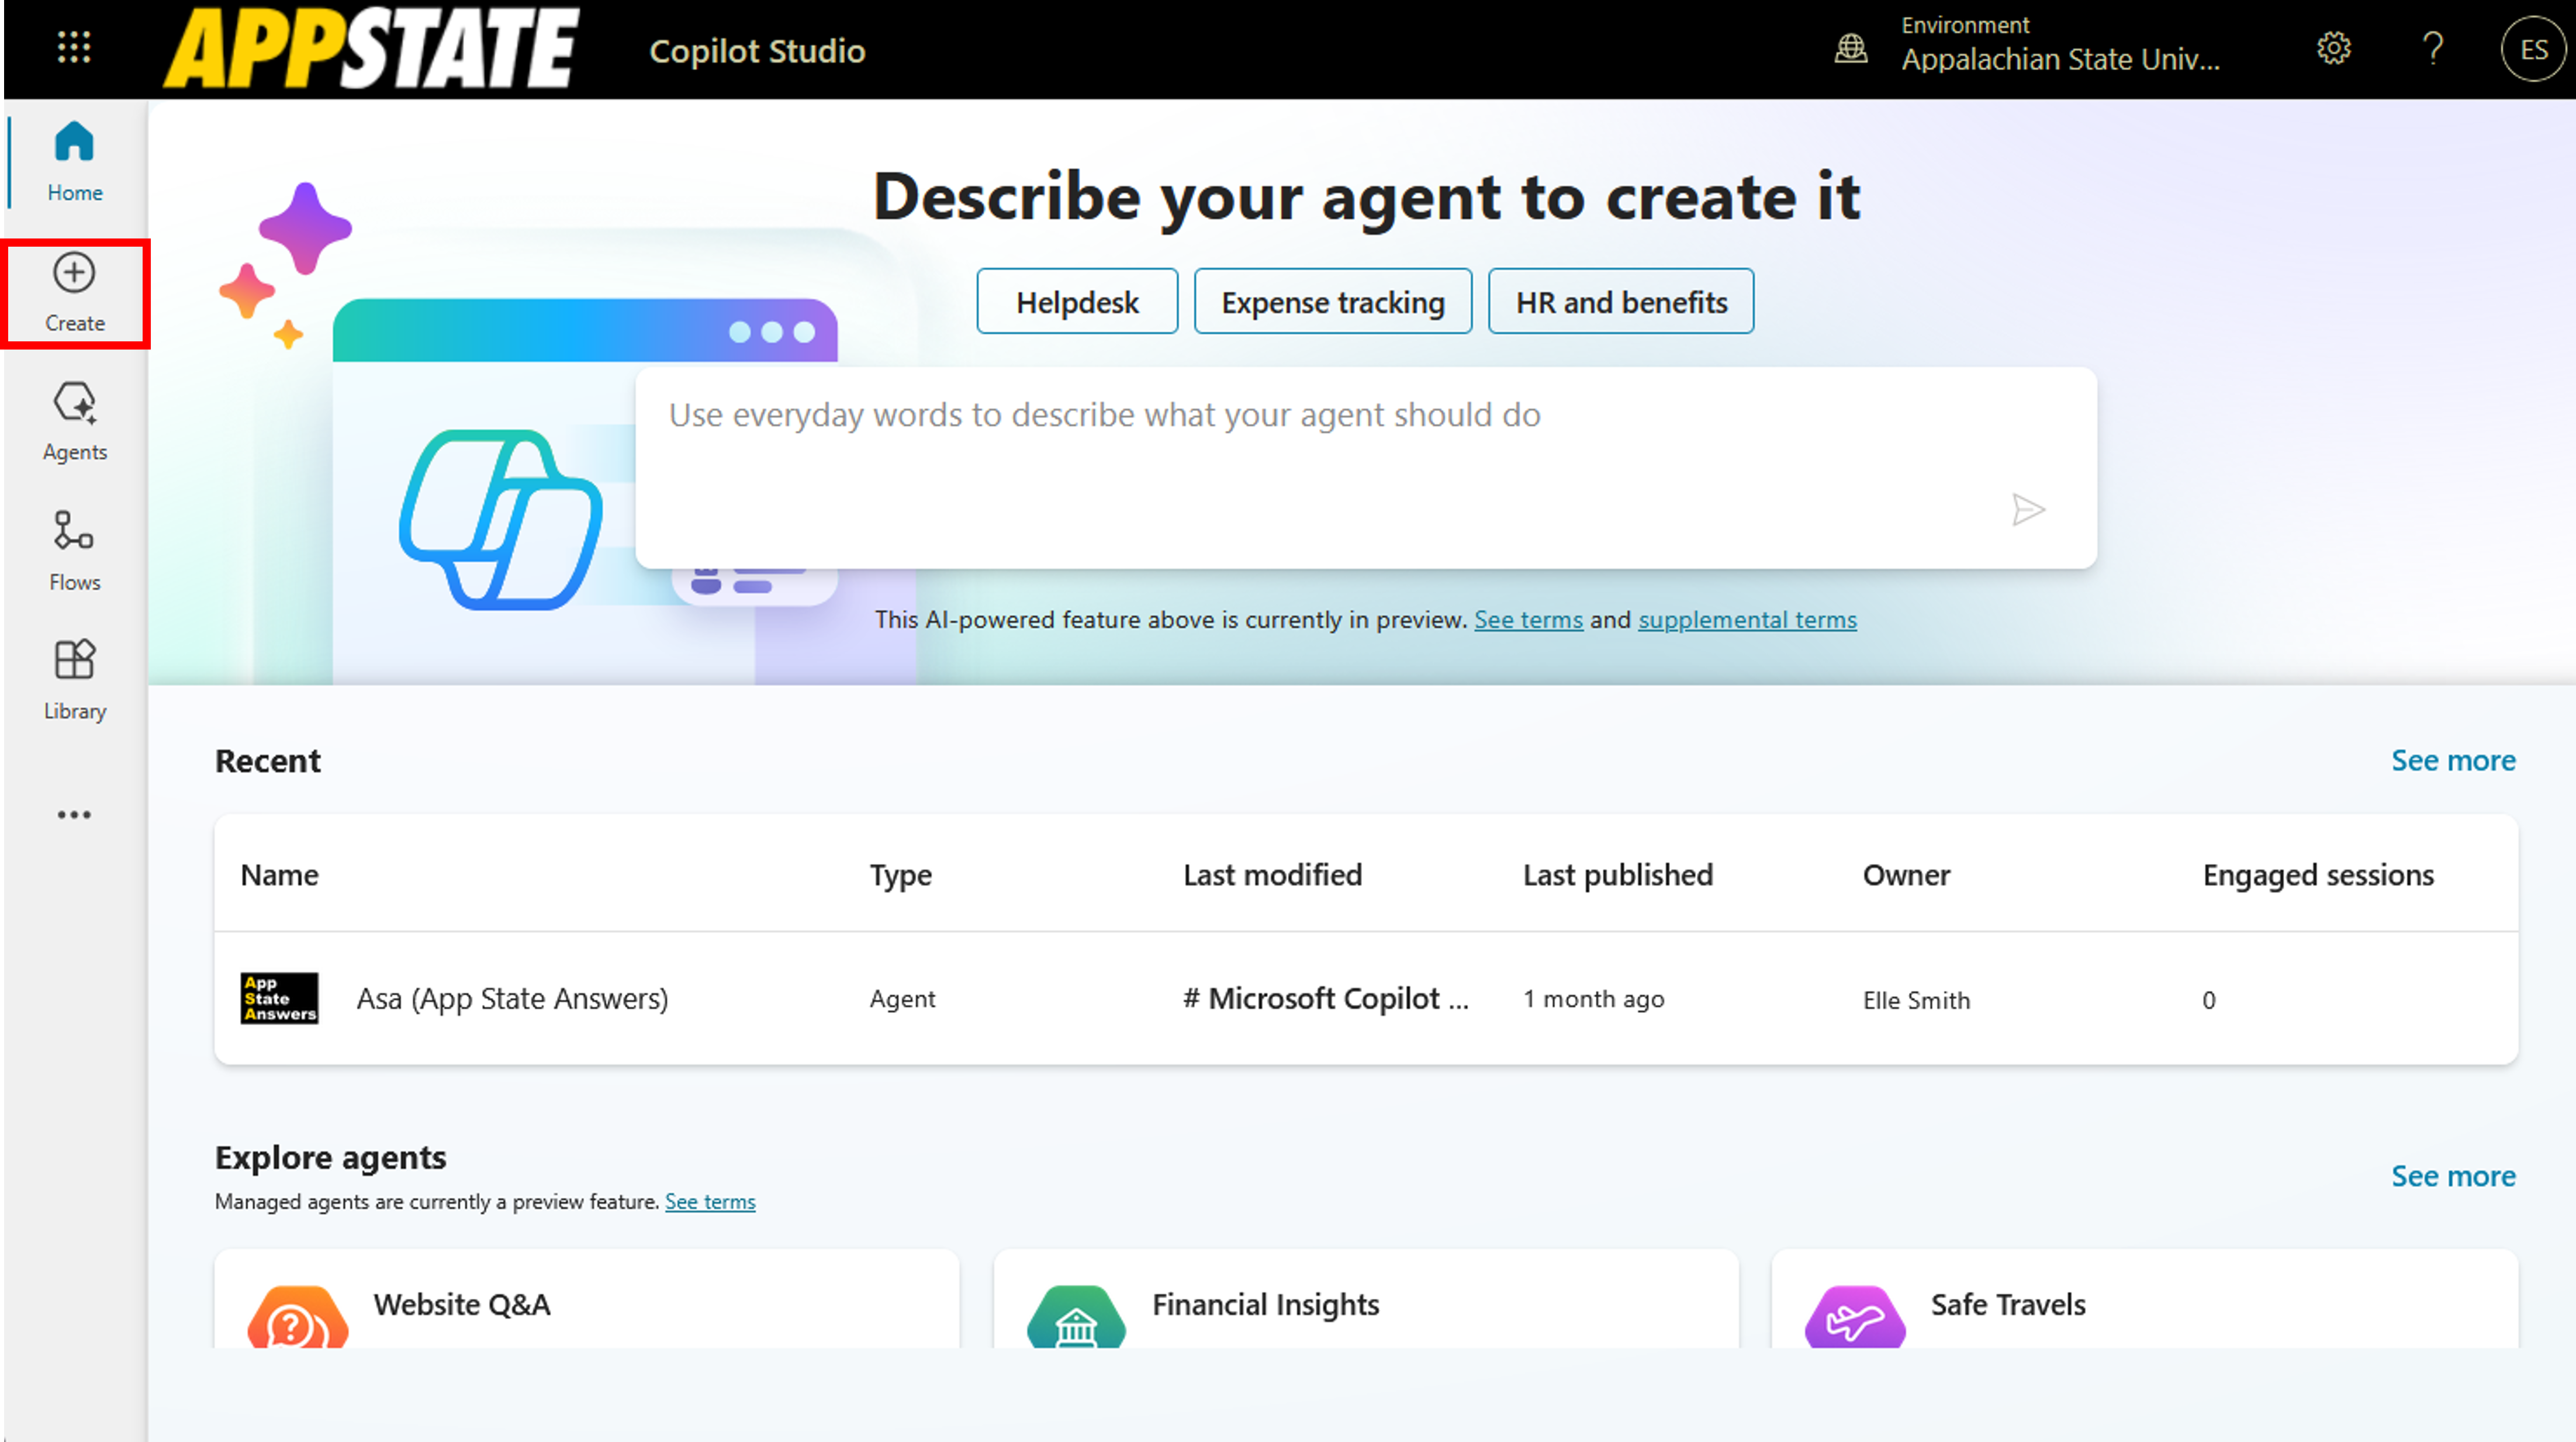The image size is (2576, 1442).
Task: Click See more next to Recent
Action: tap(2452, 761)
